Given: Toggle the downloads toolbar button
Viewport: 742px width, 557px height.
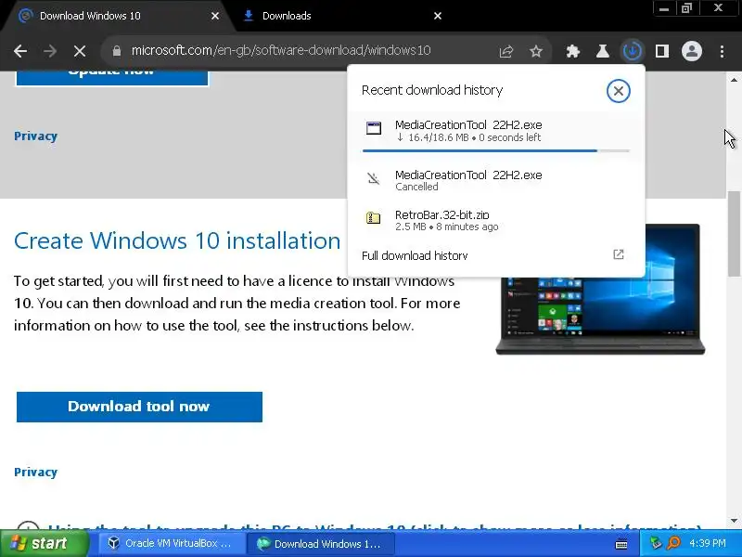Looking at the screenshot, I should tap(633, 51).
